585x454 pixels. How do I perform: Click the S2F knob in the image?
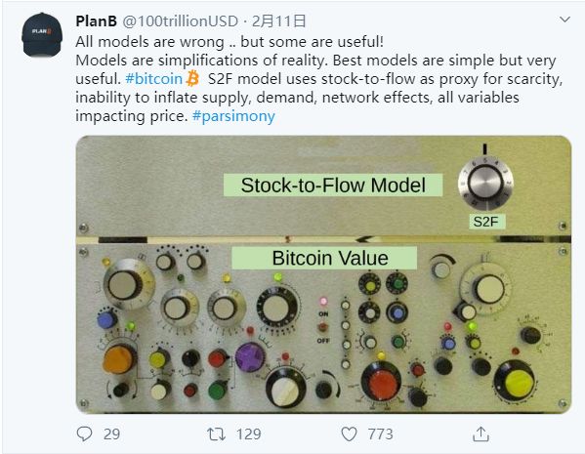point(485,184)
